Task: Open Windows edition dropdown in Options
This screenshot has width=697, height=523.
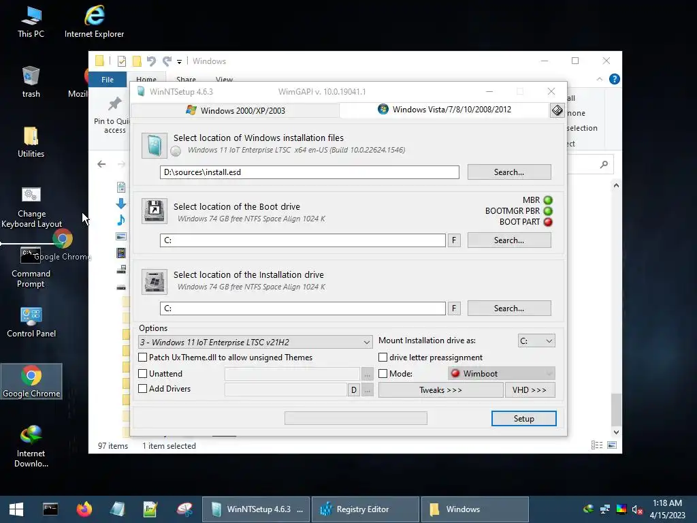Action: click(x=256, y=342)
